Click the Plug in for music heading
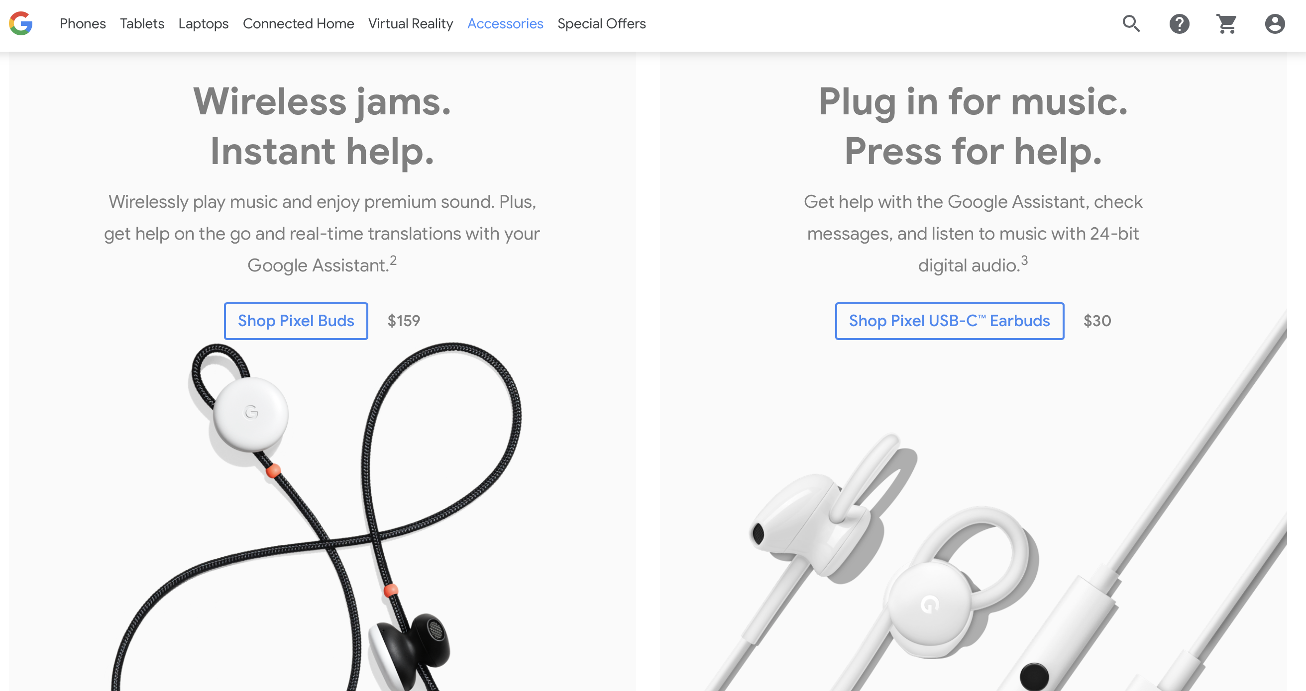This screenshot has width=1306, height=691. (973, 126)
